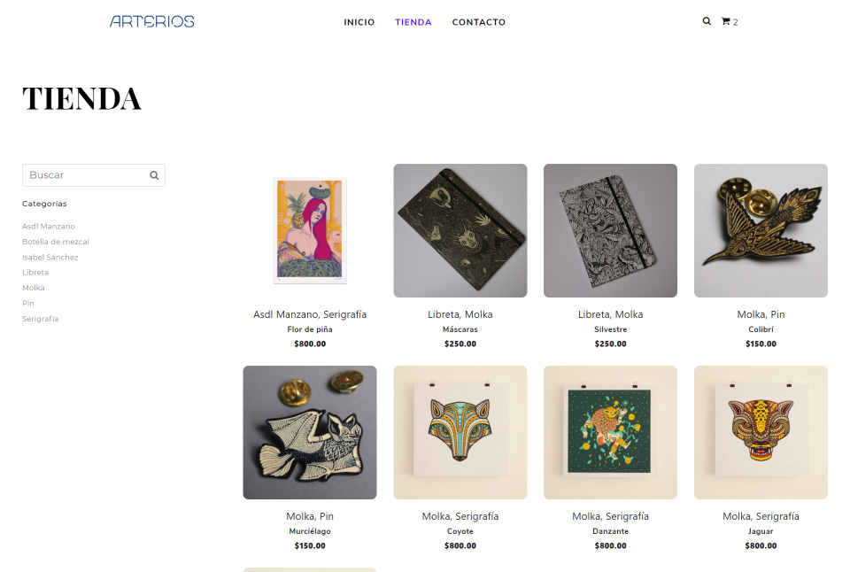This screenshot has height=572, width=850.
Task: Click into the Buscar search field
Action: point(85,175)
